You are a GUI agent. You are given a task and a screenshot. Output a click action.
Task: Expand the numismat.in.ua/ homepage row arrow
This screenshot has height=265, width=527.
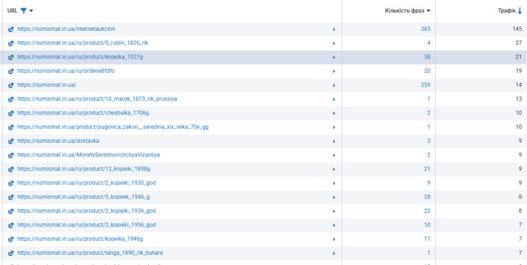pyautogui.click(x=333, y=85)
